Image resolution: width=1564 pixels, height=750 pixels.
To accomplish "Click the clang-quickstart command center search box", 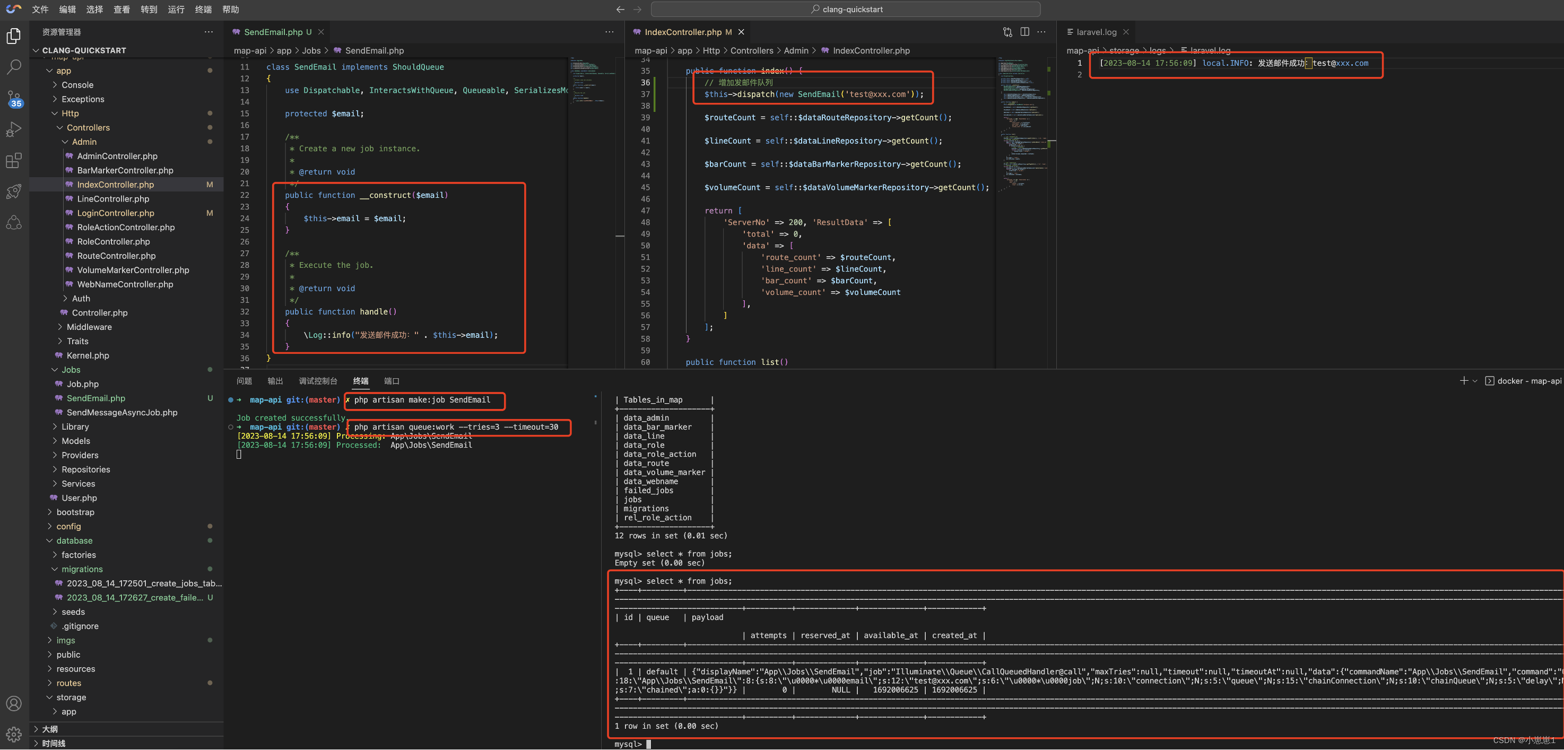I will pyautogui.click(x=846, y=9).
